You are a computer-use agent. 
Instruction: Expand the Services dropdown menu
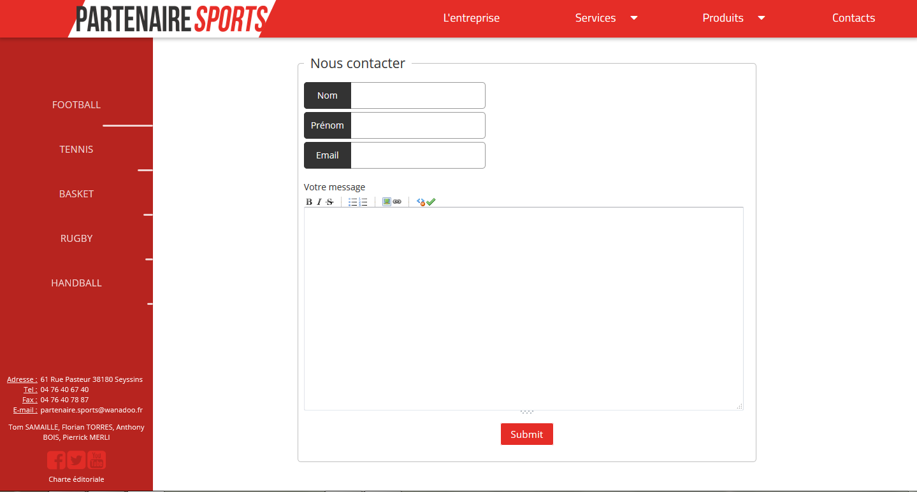pyautogui.click(x=634, y=18)
